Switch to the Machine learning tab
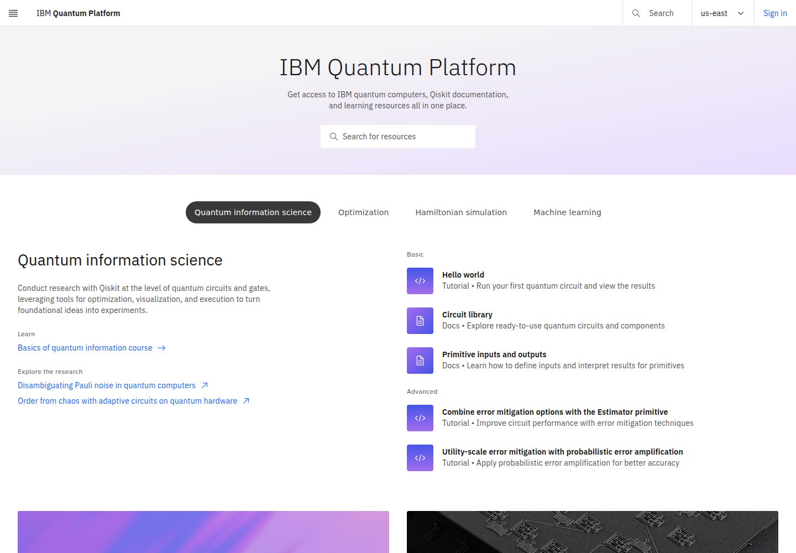 567,212
